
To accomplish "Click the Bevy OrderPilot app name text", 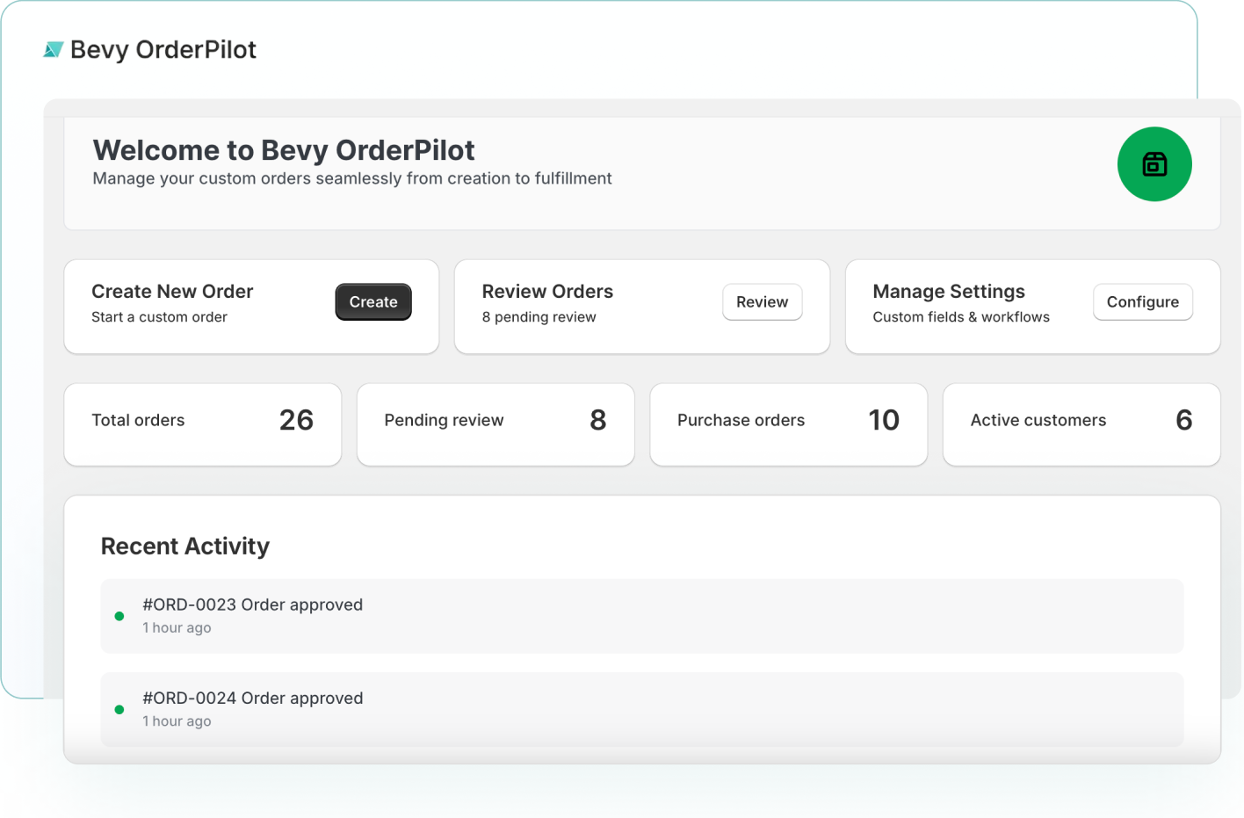I will pos(163,50).
